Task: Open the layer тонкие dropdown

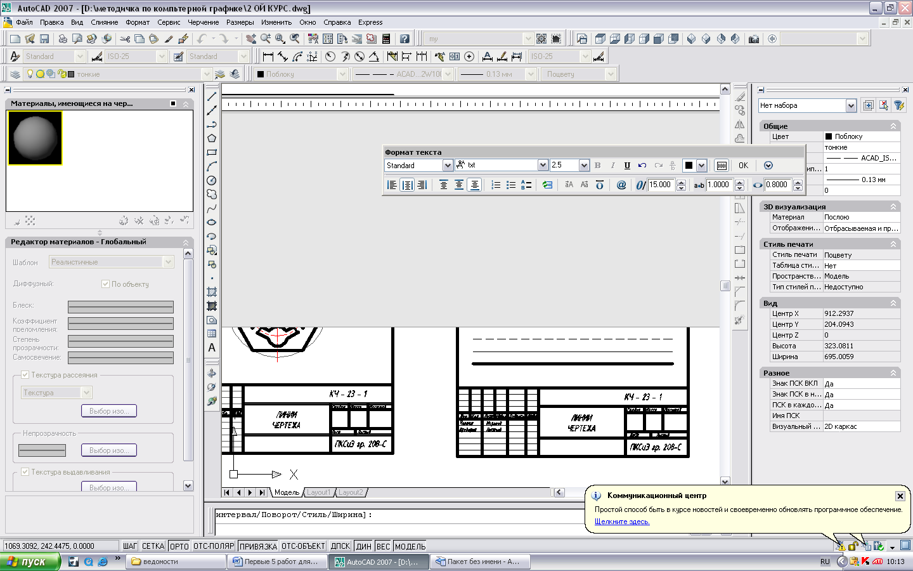Action: pyautogui.click(x=207, y=74)
